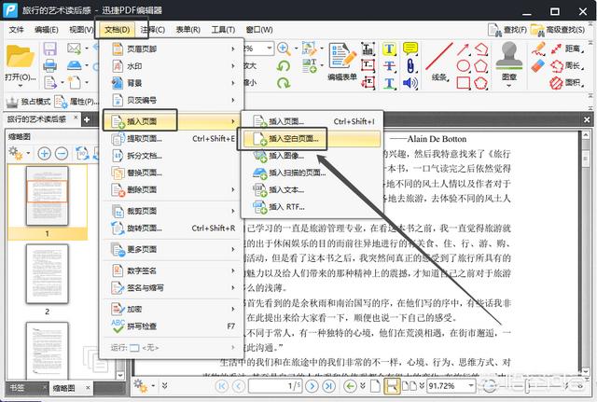This screenshot has height=402, width=597.
Task: Expand the Watermark submenu
Action: pos(172,66)
